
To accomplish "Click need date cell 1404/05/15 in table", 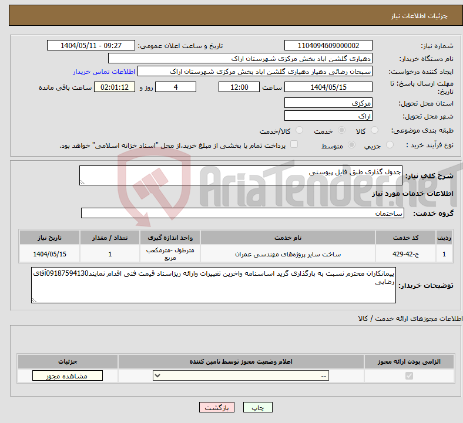I will click(x=49, y=254).
